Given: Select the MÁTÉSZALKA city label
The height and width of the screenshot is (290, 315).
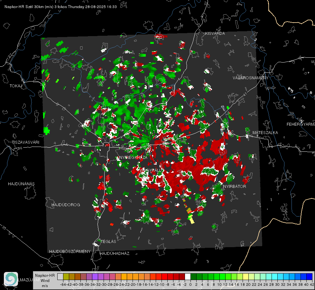Looking at the screenshot, I should (x=265, y=133).
